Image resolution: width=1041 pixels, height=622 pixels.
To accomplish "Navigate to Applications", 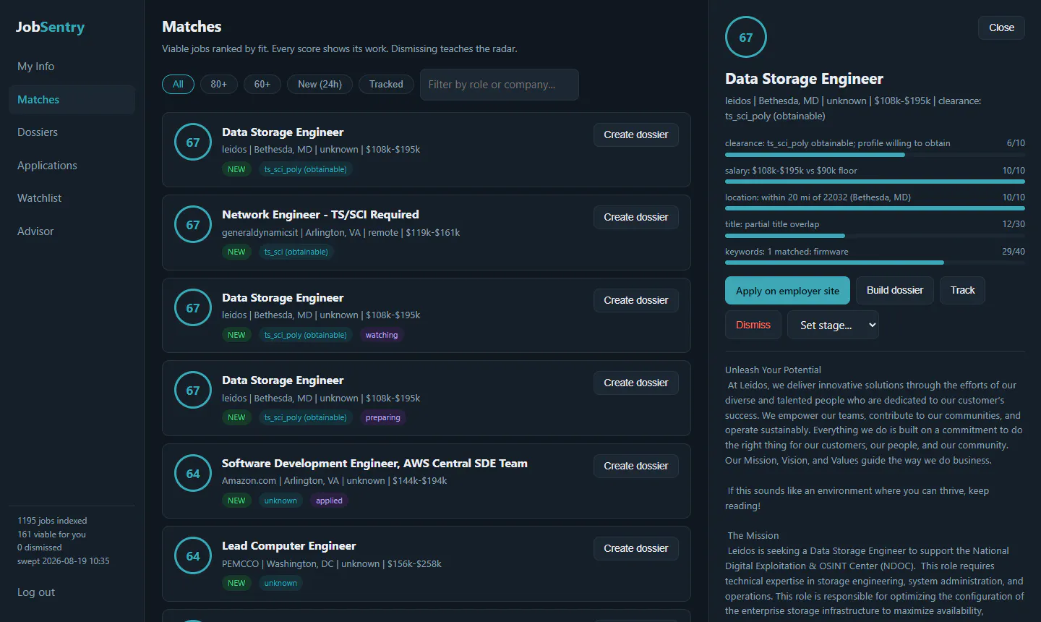I will pyautogui.click(x=72, y=166).
